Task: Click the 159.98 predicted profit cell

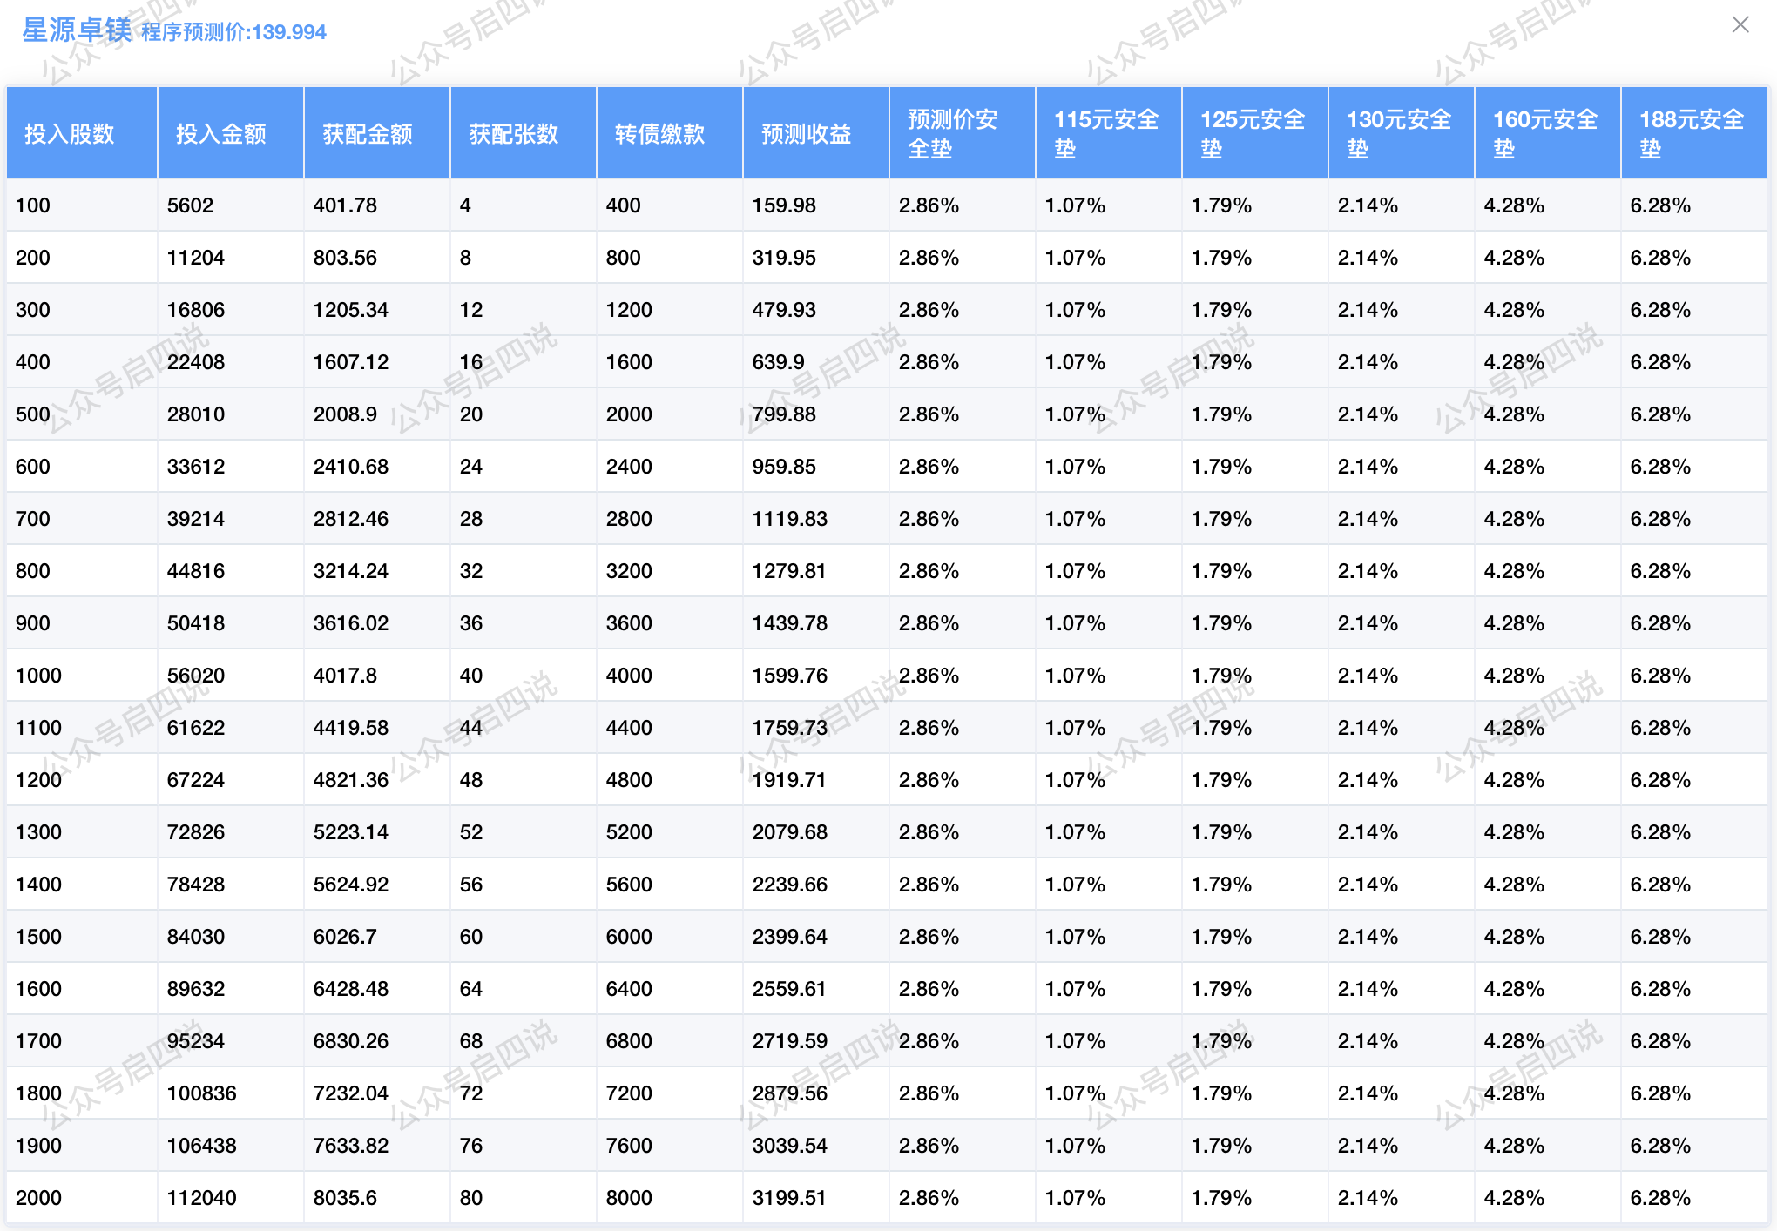Action: click(x=784, y=205)
